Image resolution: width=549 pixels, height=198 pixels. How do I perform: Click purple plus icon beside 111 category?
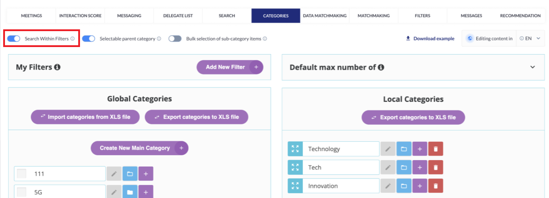pos(146,174)
